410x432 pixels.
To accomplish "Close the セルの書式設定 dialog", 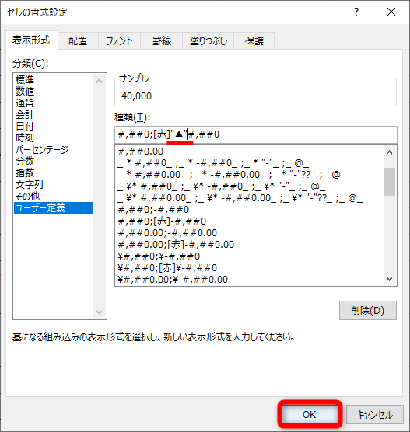I will (x=391, y=12).
